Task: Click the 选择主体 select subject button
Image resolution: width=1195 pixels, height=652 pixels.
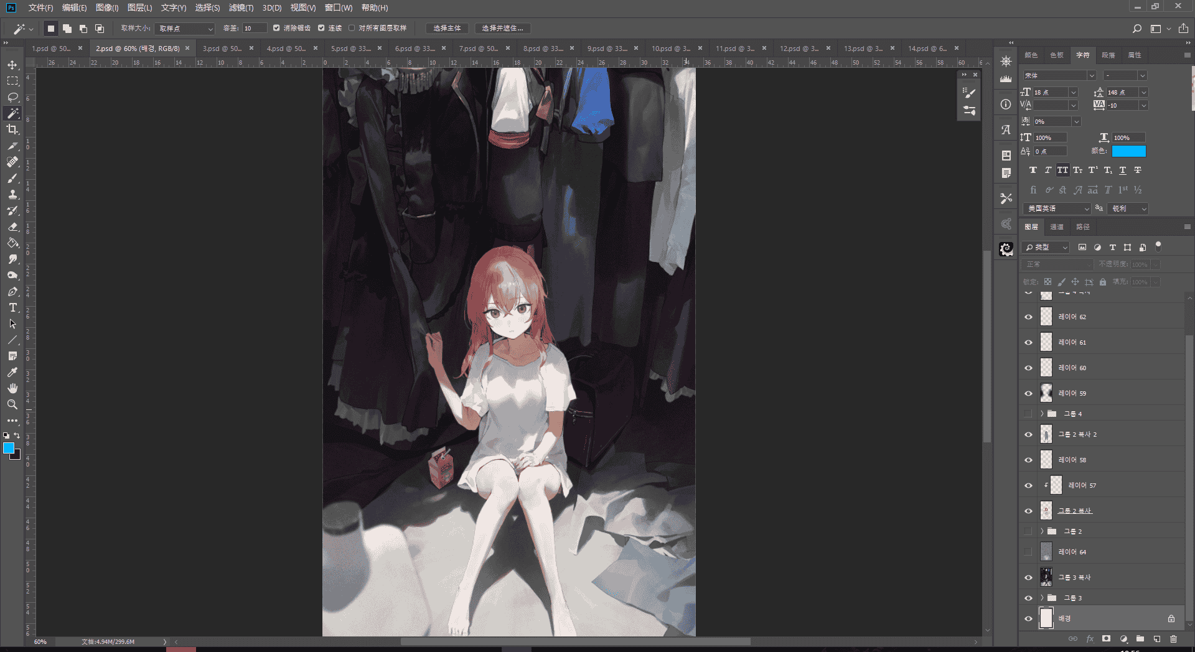Action: point(447,29)
